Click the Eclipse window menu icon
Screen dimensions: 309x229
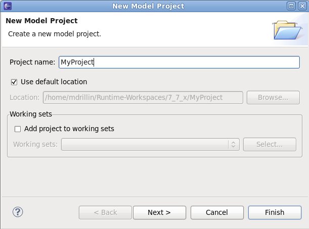[8, 6]
